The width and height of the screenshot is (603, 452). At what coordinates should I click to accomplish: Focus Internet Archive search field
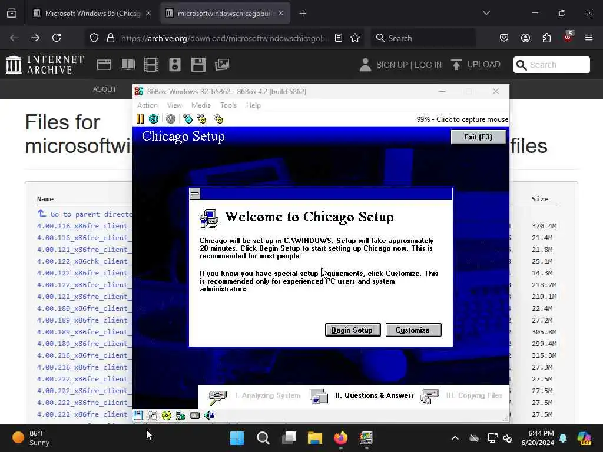pyautogui.click(x=551, y=65)
